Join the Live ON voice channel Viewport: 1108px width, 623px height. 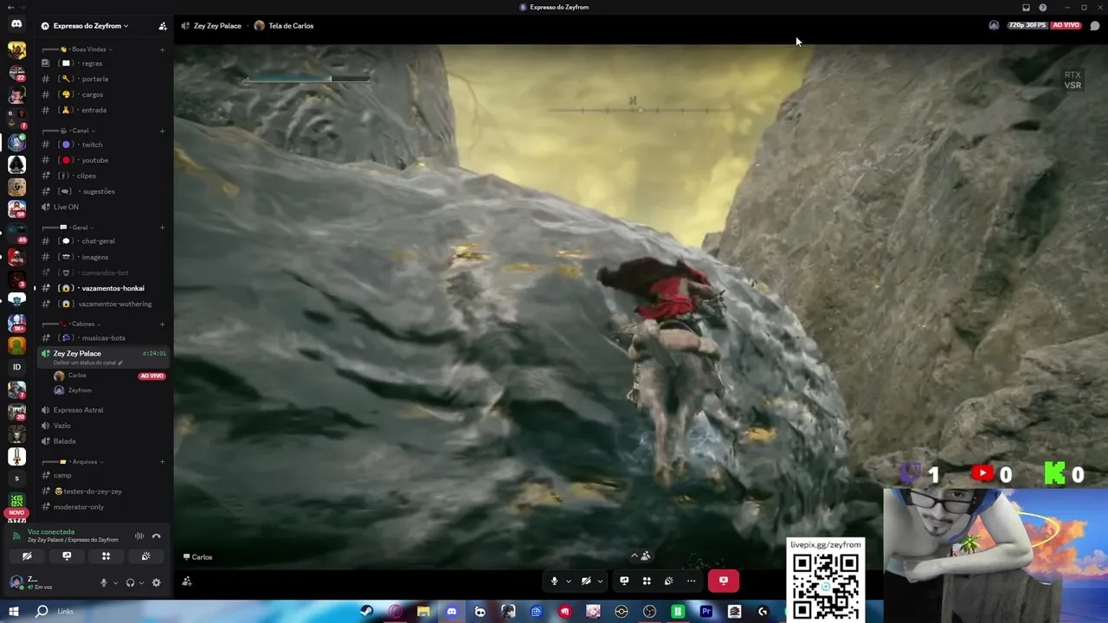coord(104,207)
